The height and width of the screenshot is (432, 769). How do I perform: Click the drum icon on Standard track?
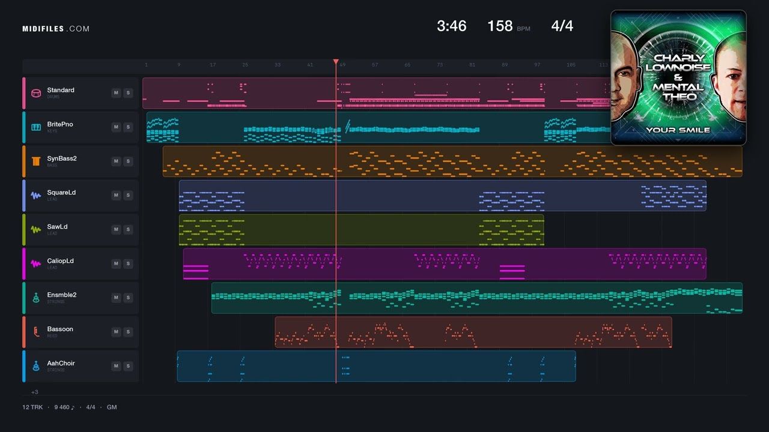click(x=36, y=93)
